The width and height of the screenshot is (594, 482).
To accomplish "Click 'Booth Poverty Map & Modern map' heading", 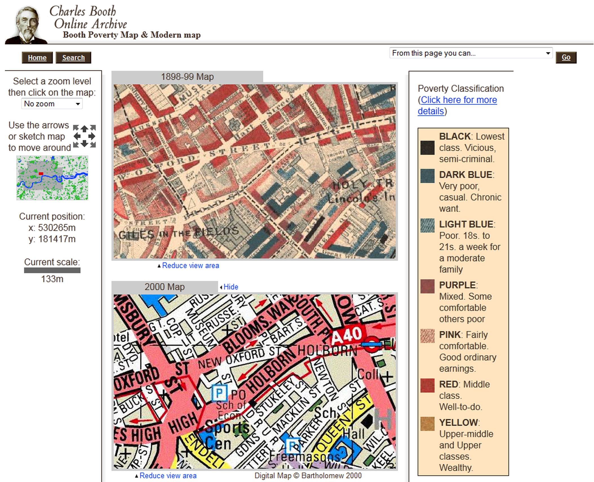I will point(132,35).
